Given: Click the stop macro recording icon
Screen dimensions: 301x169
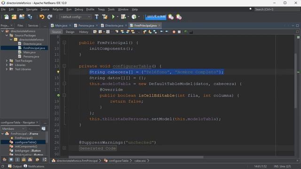Looking at the screenshot, I should [179, 32].
